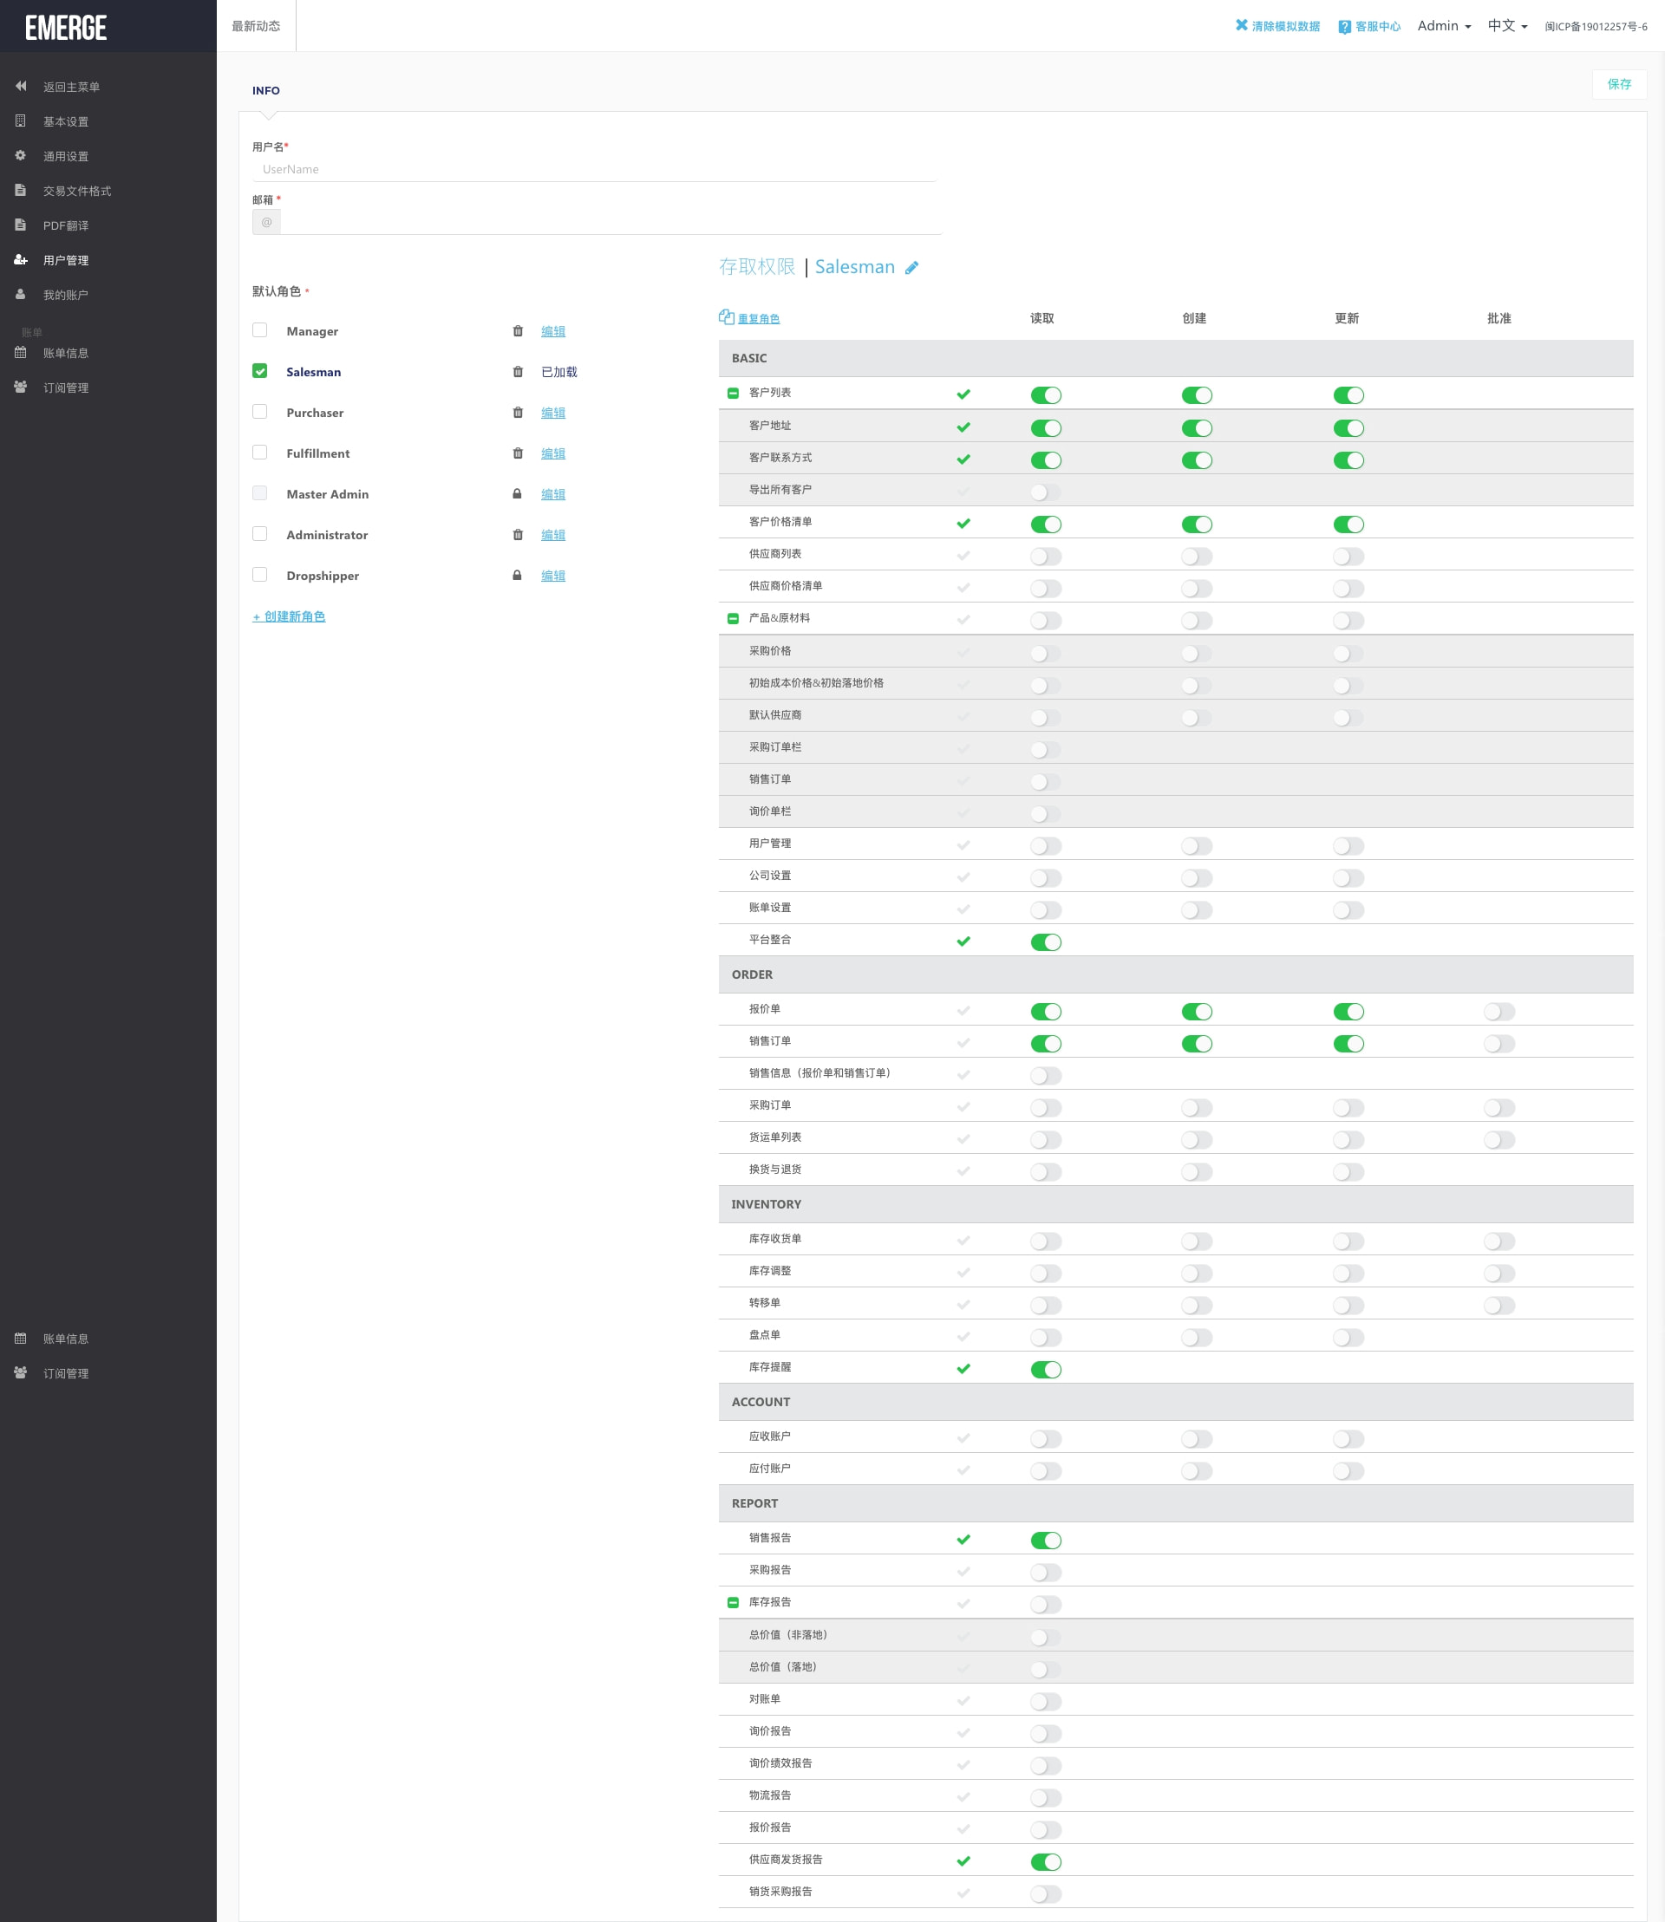Click the UserName input field
The height and width of the screenshot is (1922, 1665).
(x=595, y=169)
